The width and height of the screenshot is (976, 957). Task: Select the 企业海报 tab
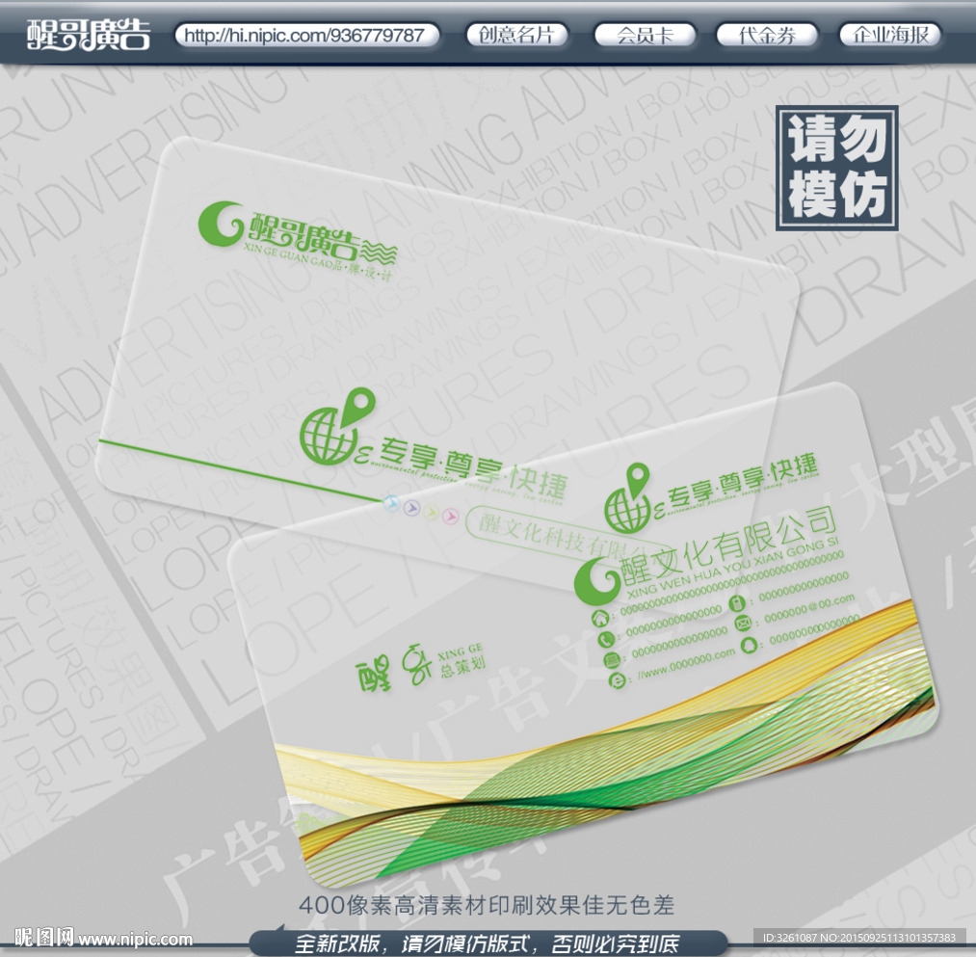[x=890, y=35]
